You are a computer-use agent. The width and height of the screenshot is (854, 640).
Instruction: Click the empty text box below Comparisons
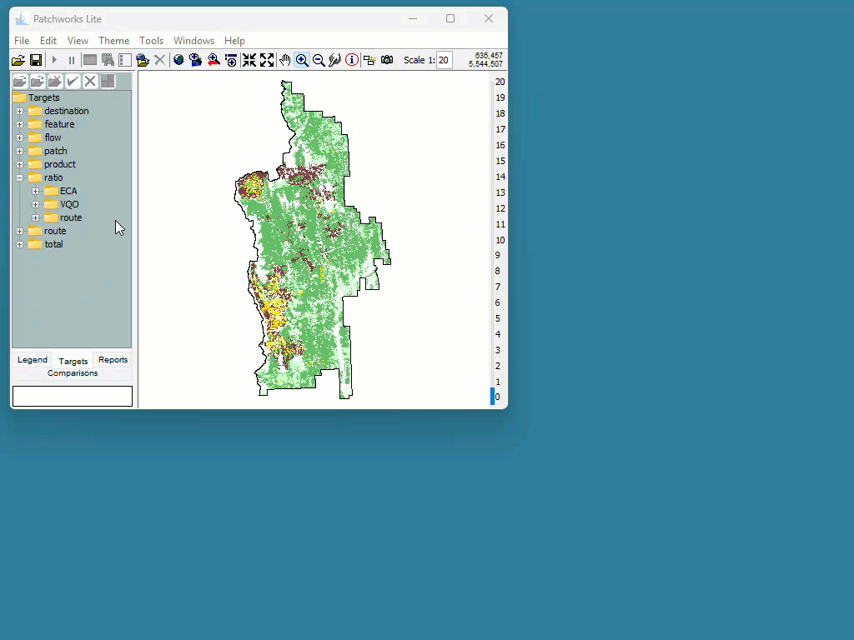tap(73, 396)
